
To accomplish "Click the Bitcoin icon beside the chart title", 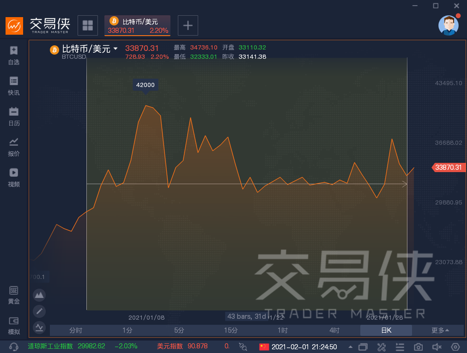I will tap(54, 50).
